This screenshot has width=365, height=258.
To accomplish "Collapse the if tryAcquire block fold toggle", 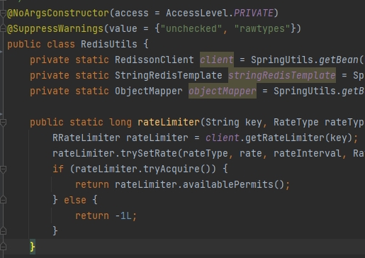I will 3,169.
